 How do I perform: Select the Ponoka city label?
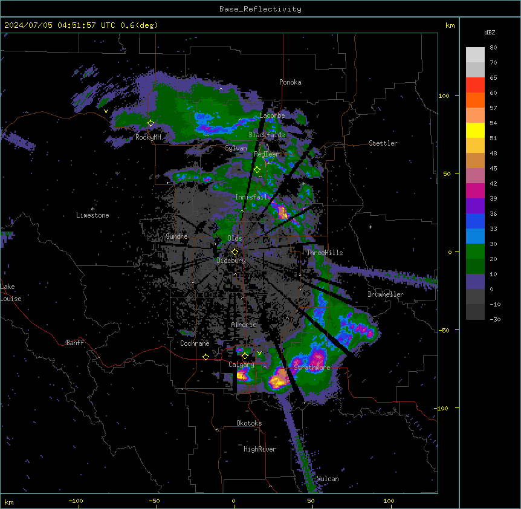click(x=290, y=82)
